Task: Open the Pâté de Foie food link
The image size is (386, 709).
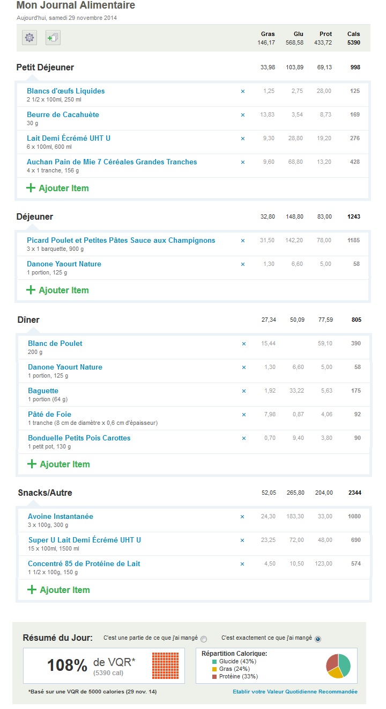Action: pos(49,414)
